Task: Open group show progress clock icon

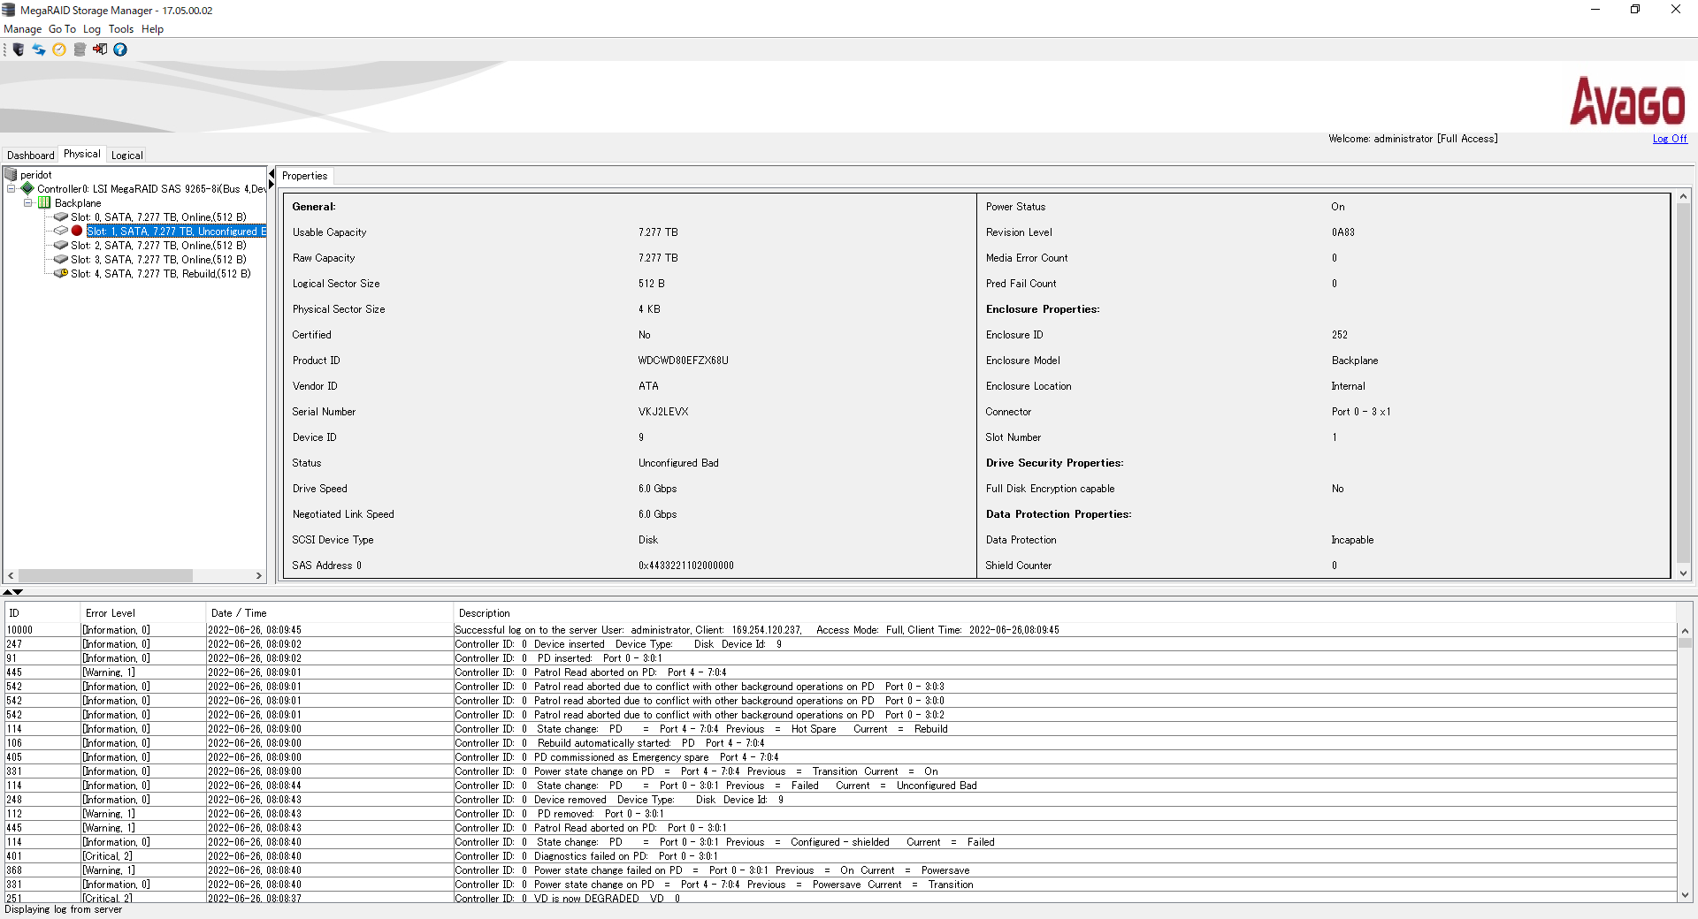Action: (x=59, y=49)
